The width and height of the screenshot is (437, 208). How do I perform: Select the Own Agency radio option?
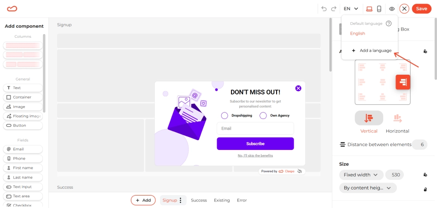pyautogui.click(x=263, y=115)
